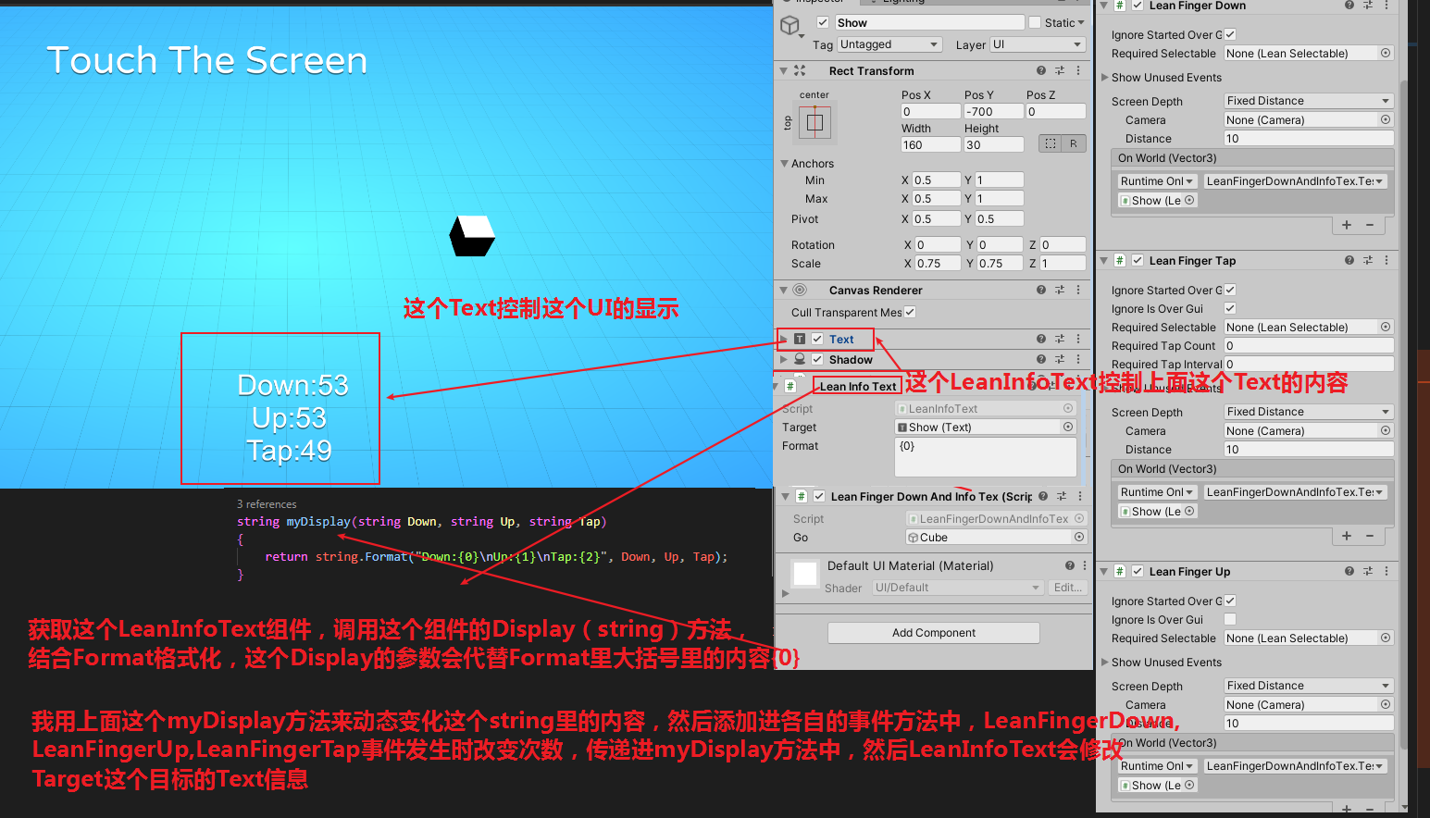Click the Format {0} input field
The width and height of the screenshot is (1430, 818).
(x=985, y=456)
